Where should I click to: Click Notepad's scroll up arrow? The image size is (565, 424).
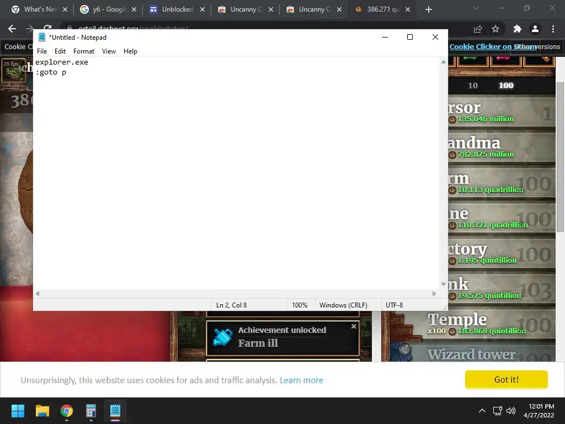pyautogui.click(x=443, y=62)
